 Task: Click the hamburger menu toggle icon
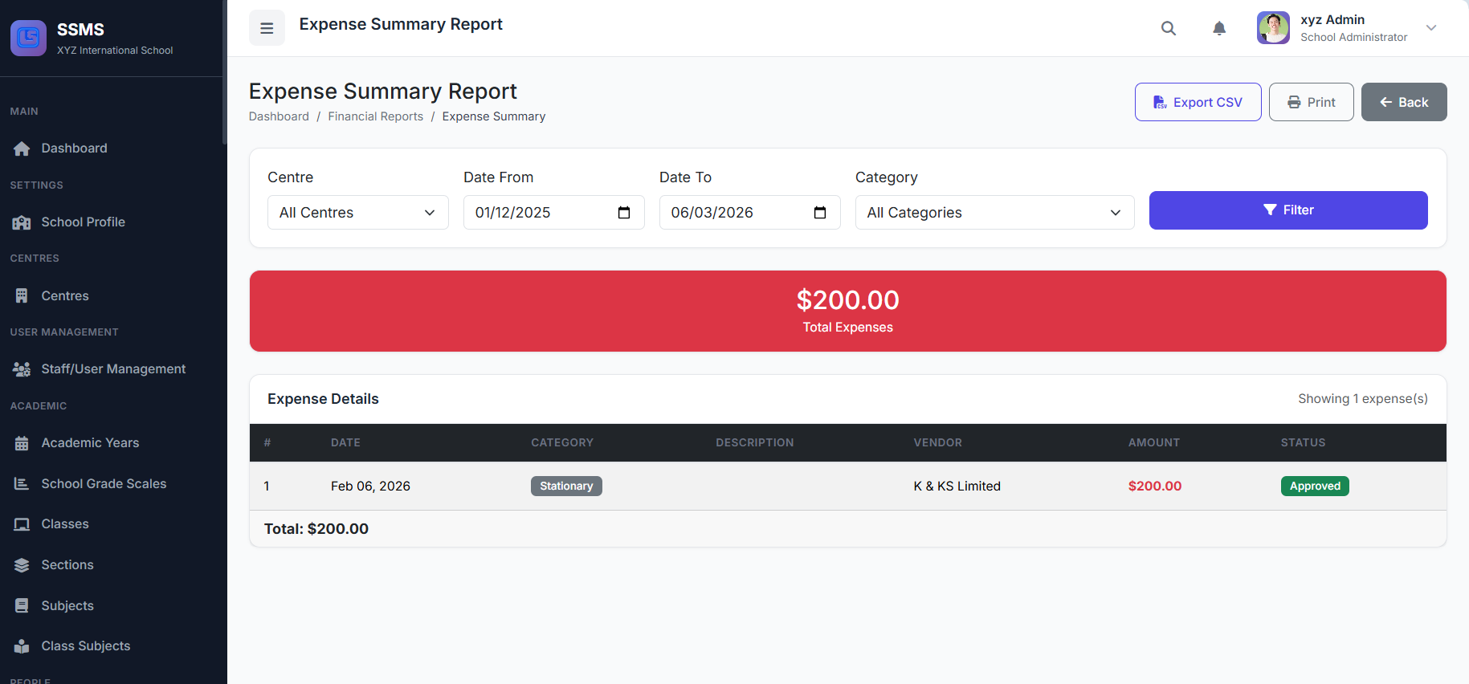(267, 28)
